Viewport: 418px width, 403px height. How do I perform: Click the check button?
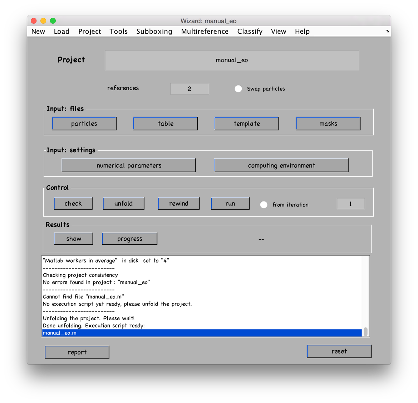pos(73,203)
